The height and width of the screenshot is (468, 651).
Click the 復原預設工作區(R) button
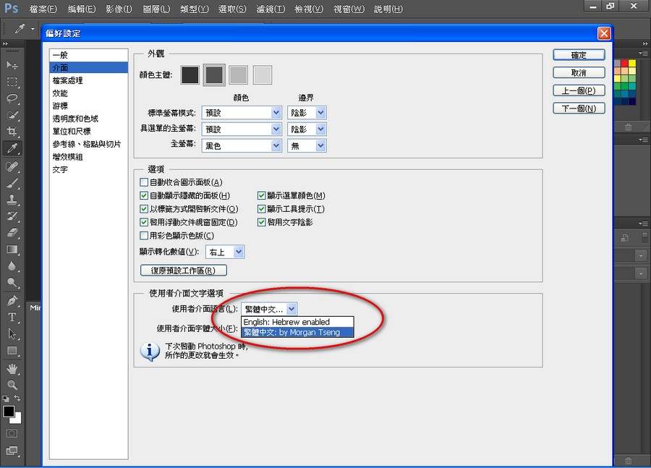coord(184,271)
